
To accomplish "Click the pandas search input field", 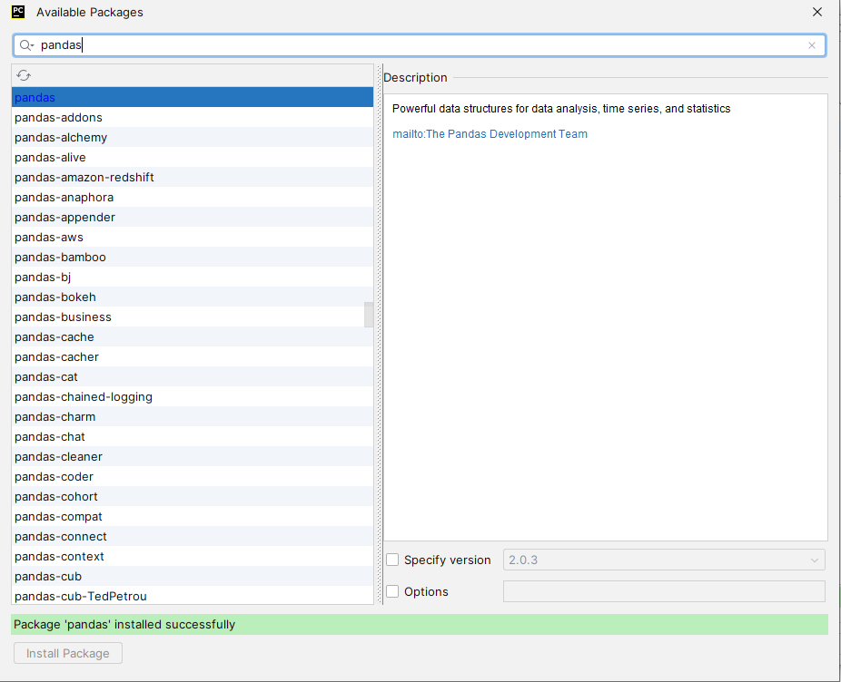I will (x=419, y=45).
